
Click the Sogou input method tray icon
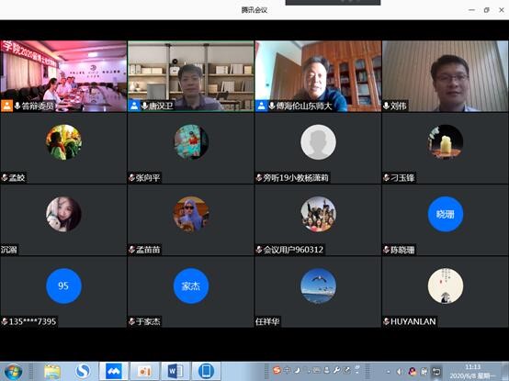pos(277,370)
